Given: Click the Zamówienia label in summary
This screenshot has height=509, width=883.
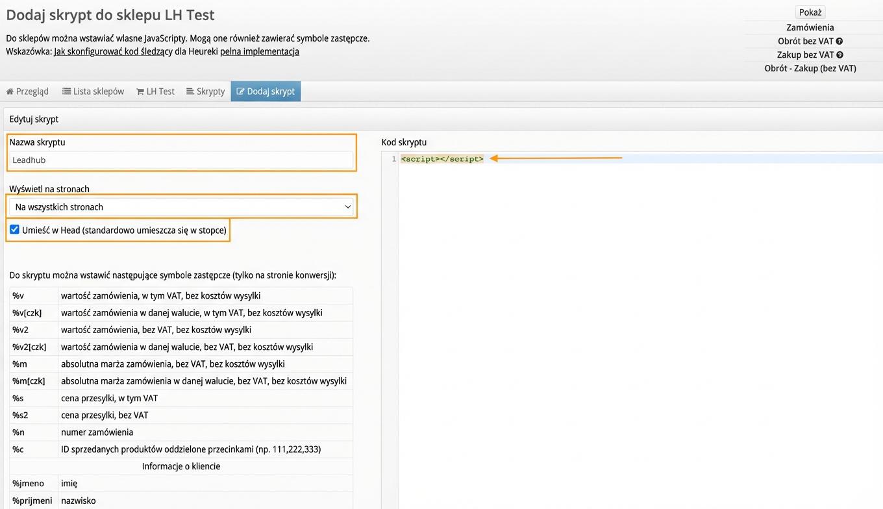Looking at the screenshot, I should 810,27.
